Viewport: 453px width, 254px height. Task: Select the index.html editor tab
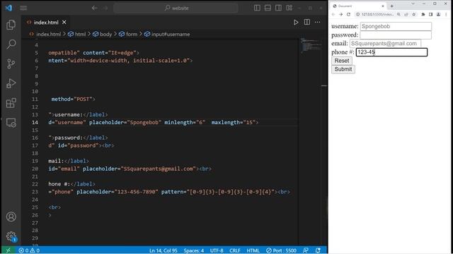[46, 22]
